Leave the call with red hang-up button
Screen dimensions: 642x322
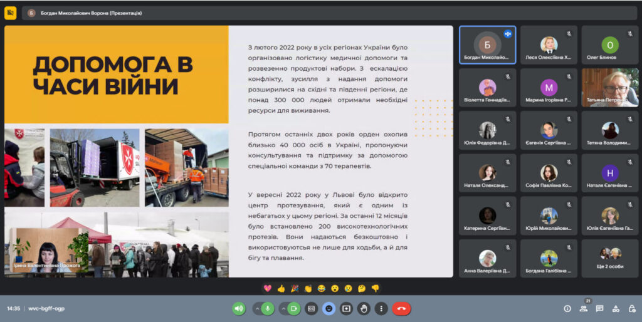pos(401,308)
